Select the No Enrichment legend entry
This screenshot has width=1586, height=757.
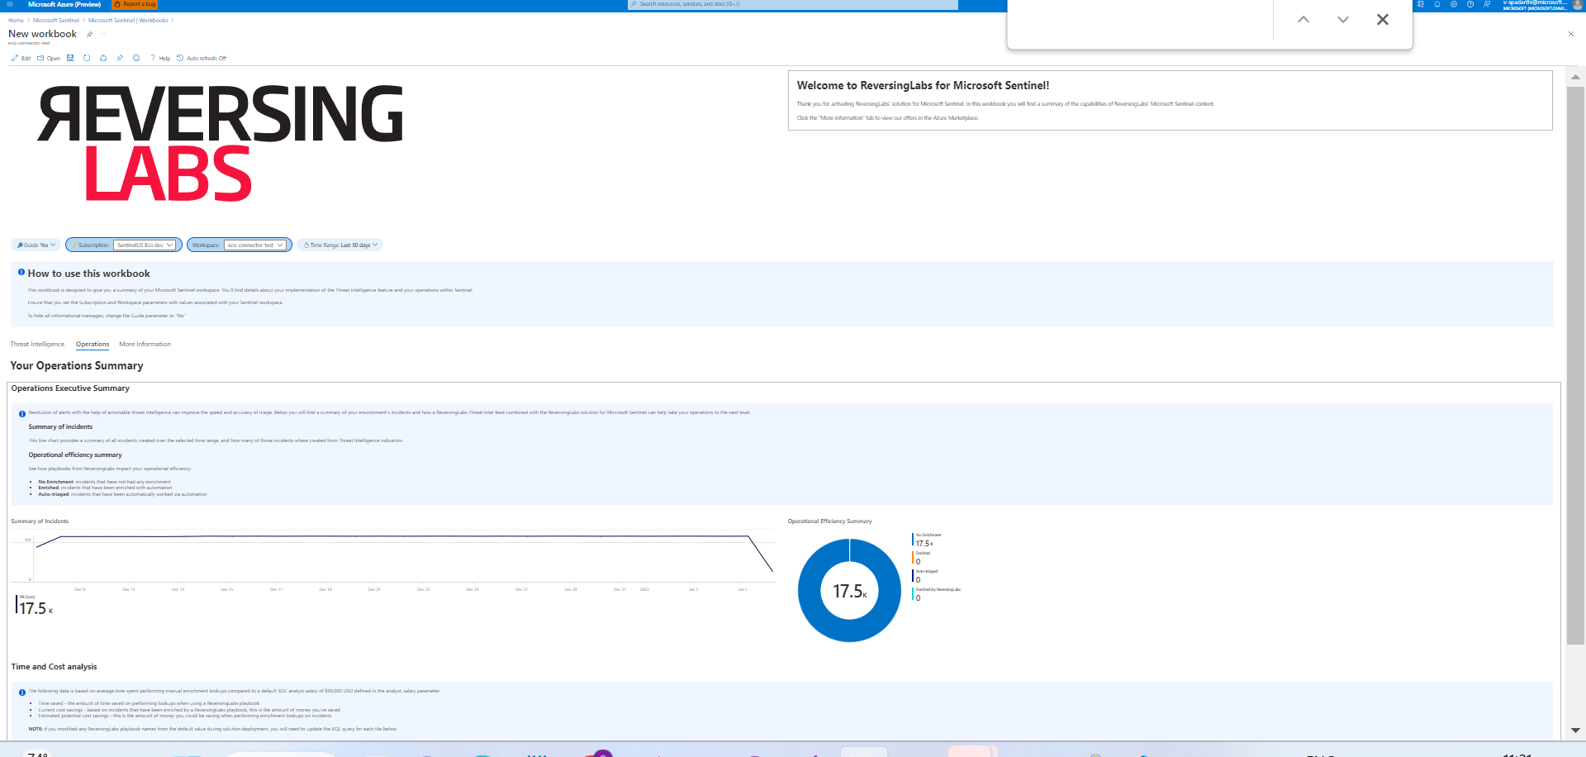coord(927,540)
